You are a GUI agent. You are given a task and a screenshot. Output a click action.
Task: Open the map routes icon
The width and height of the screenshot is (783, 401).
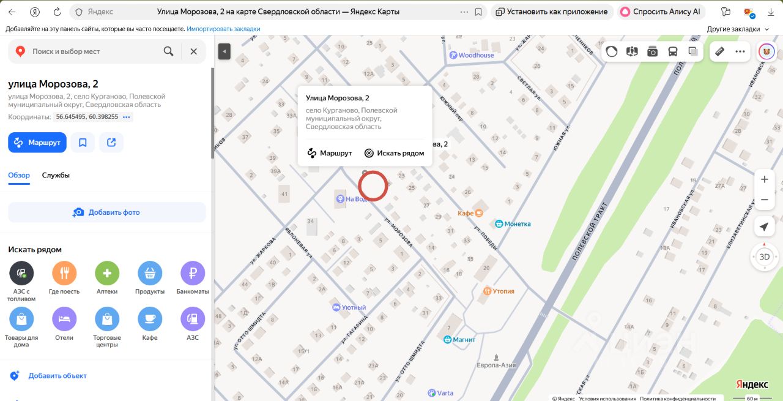632,51
